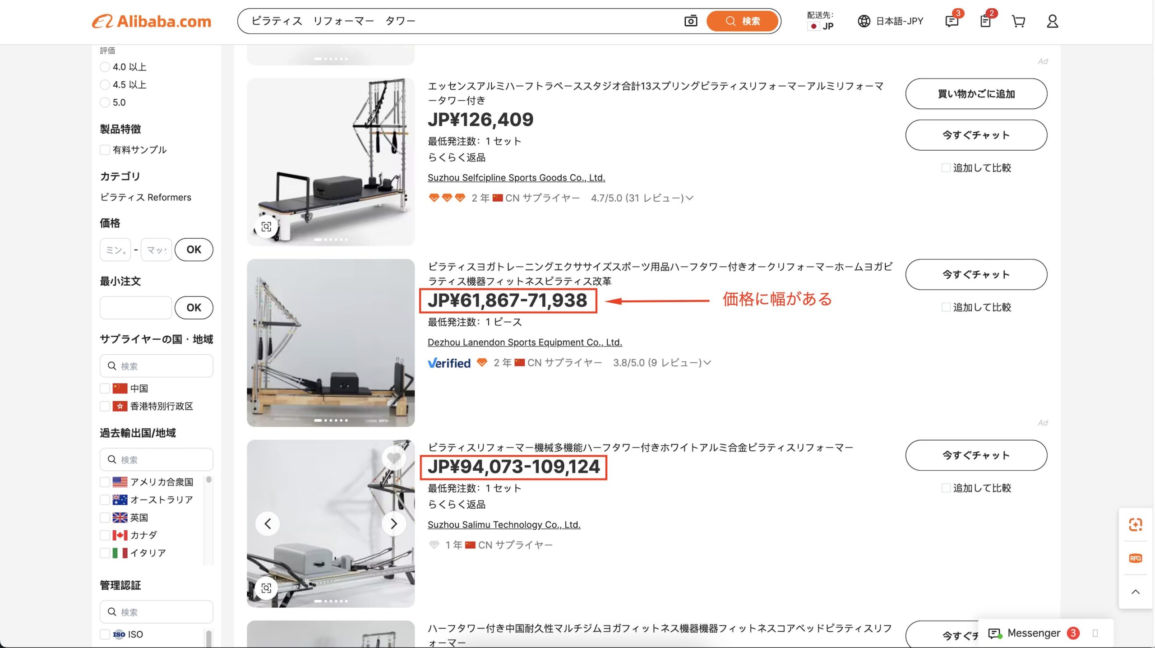Viewport: 1155px width, 648px height.
Task: Click the RFQ icon in side panel
Action: coord(1135,558)
